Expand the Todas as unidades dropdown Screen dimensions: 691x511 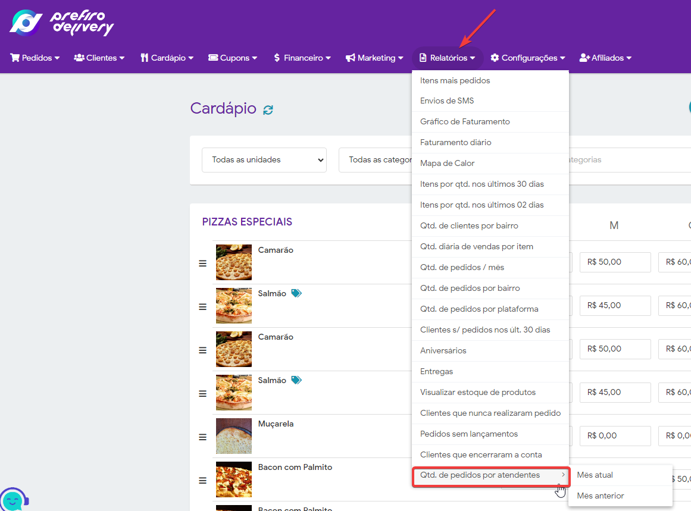(264, 160)
